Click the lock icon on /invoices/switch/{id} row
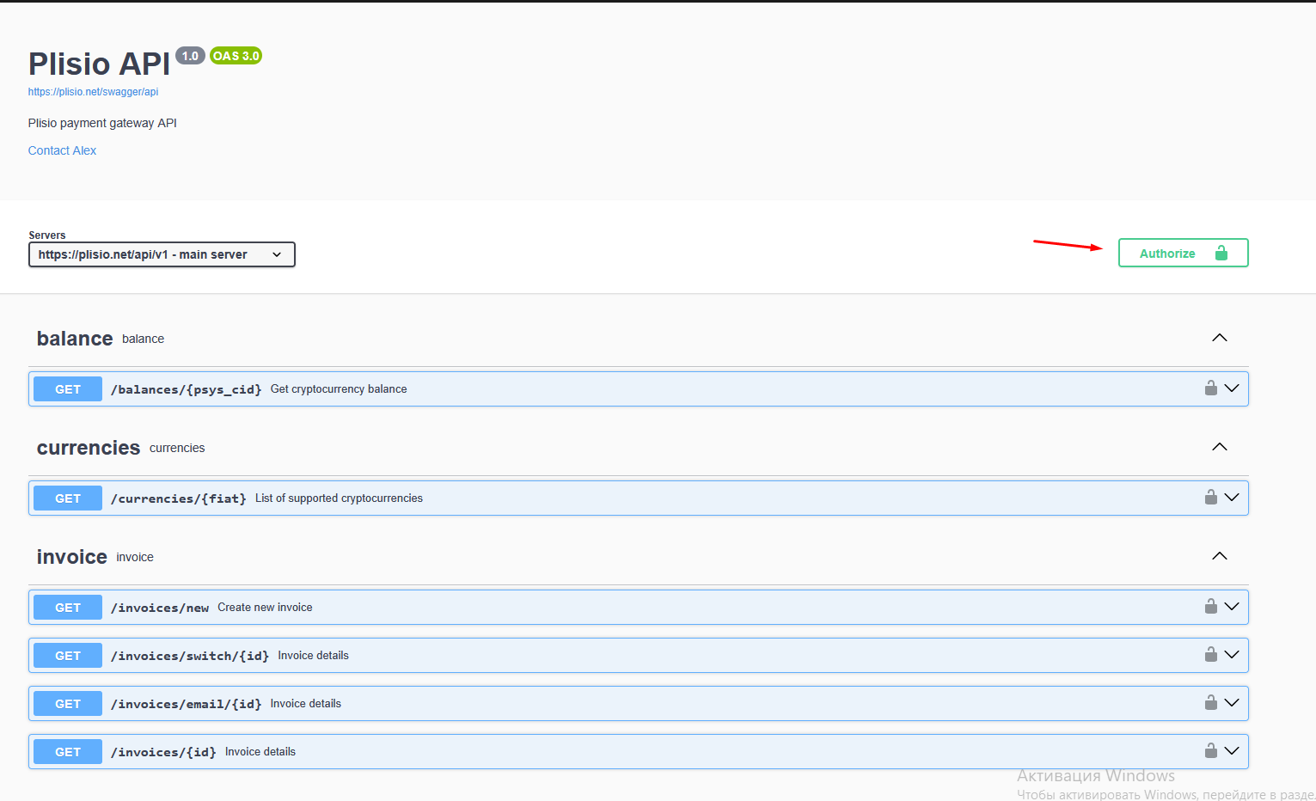1316x801 pixels. click(1210, 654)
